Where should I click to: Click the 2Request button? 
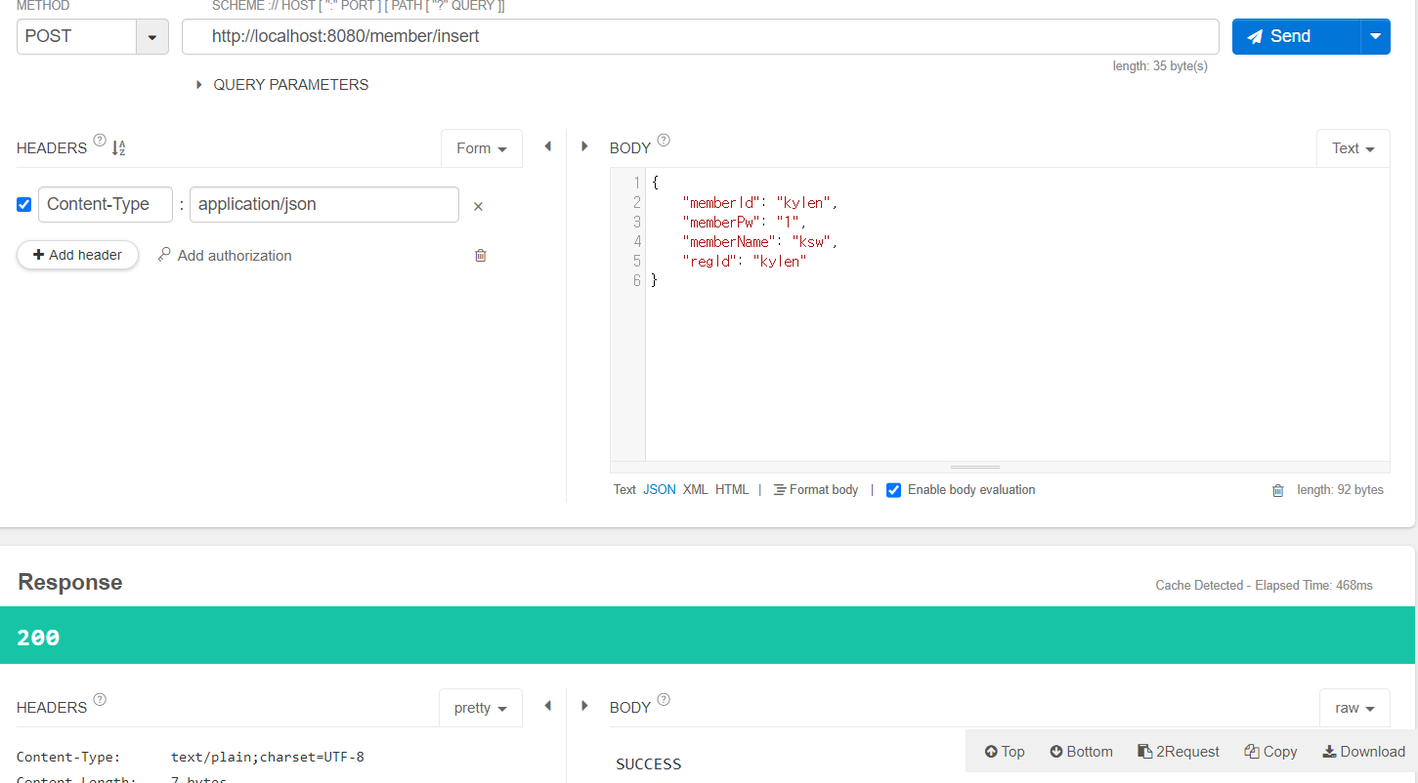[x=1179, y=752]
